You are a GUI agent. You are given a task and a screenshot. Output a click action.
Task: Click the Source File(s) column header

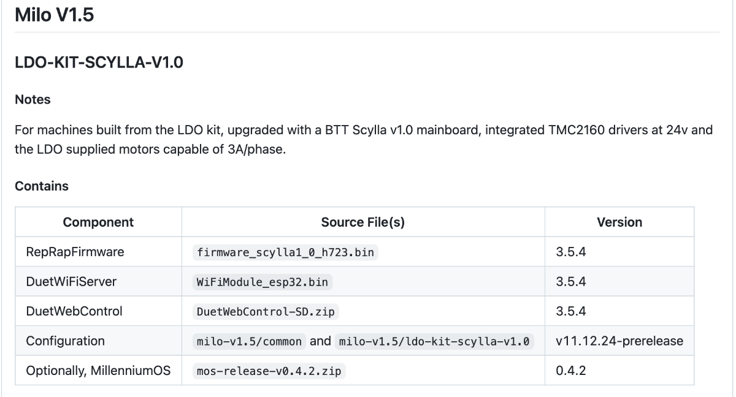363,222
